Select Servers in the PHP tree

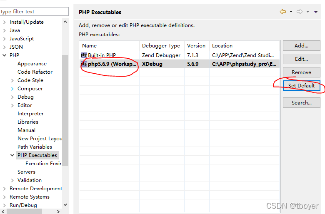[26, 172]
